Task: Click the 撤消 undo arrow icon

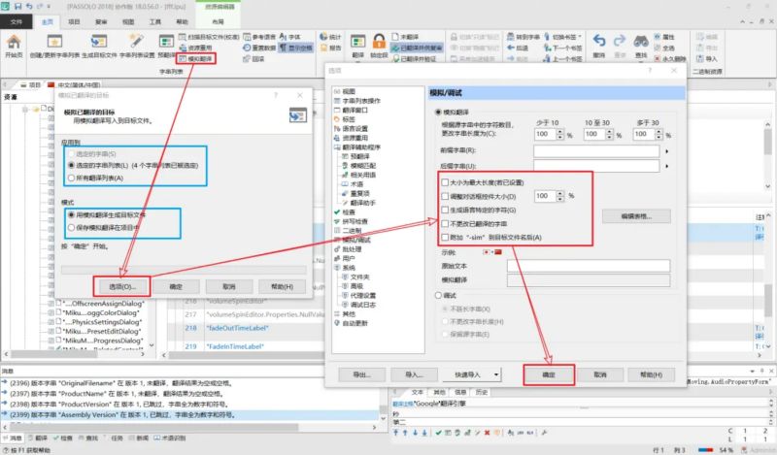Action: [x=599, y=41]
